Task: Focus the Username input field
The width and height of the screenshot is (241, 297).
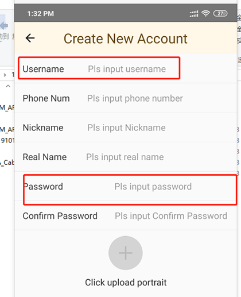Action: point(127,69)
